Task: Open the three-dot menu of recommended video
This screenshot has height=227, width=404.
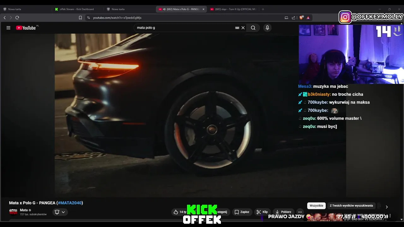Action: coord(390,216)
